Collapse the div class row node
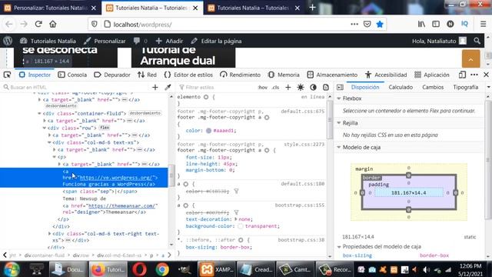Screen dimensions: 492x277 (45, 128)
